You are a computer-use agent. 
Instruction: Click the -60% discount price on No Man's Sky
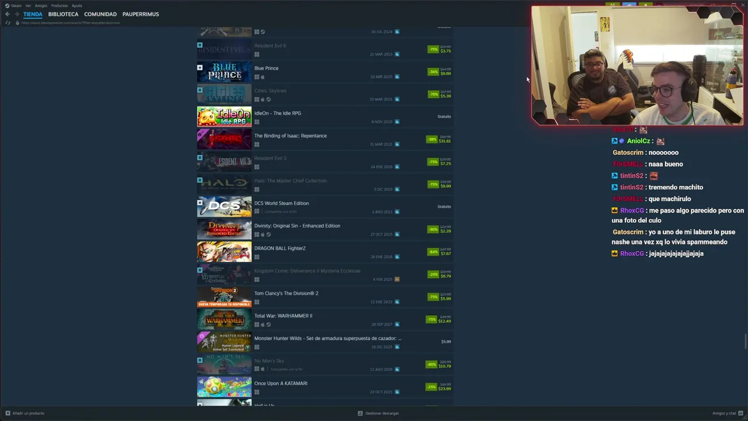coord(439,364)
